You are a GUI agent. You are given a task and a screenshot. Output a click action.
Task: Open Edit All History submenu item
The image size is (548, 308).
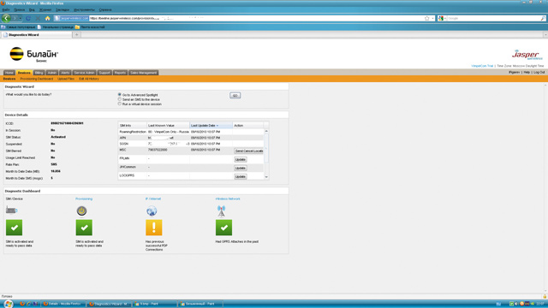(89, 79)
